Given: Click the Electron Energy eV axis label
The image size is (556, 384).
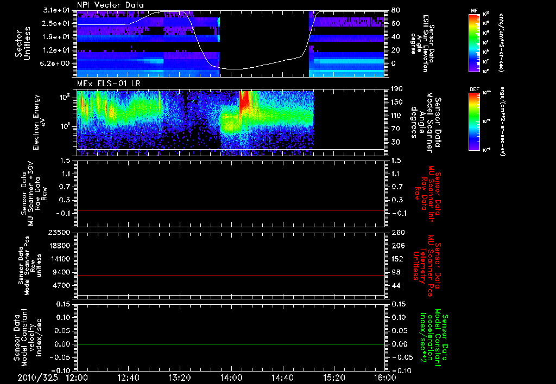Looking at the screenshot, I should (39, 122).
